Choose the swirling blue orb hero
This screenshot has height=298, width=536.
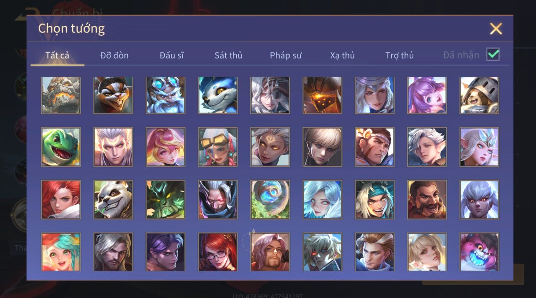(270, 199)
